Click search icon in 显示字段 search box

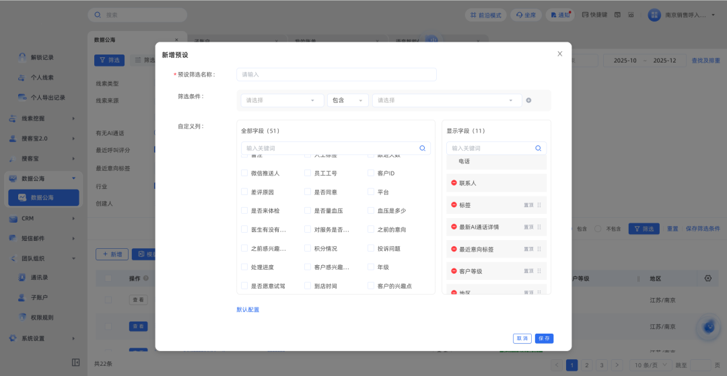[x=538, y=148]
